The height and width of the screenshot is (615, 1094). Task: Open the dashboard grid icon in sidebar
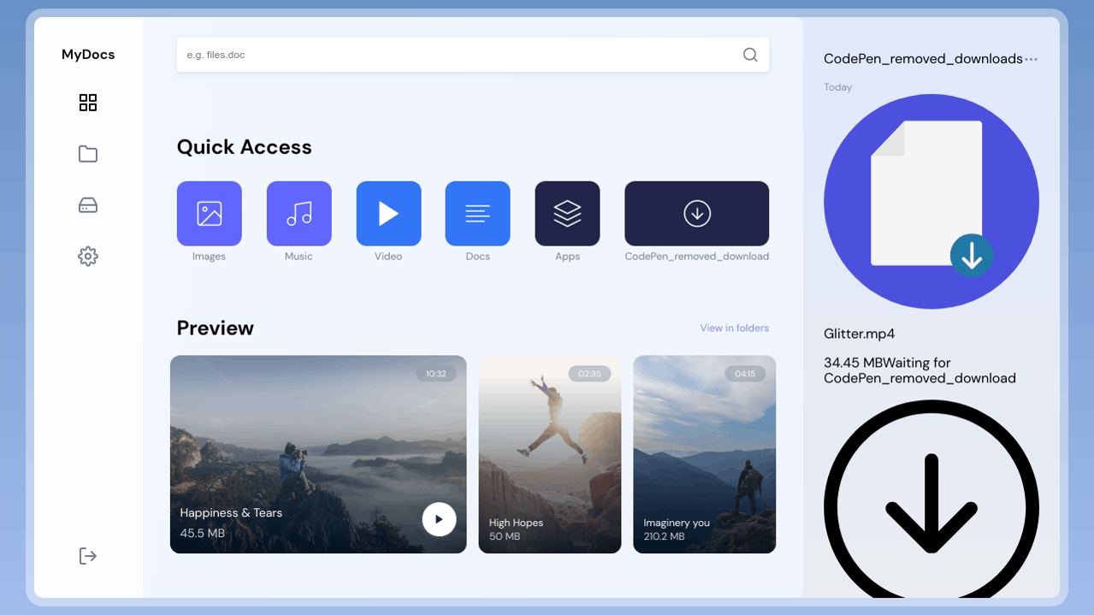tap(88, 103)
